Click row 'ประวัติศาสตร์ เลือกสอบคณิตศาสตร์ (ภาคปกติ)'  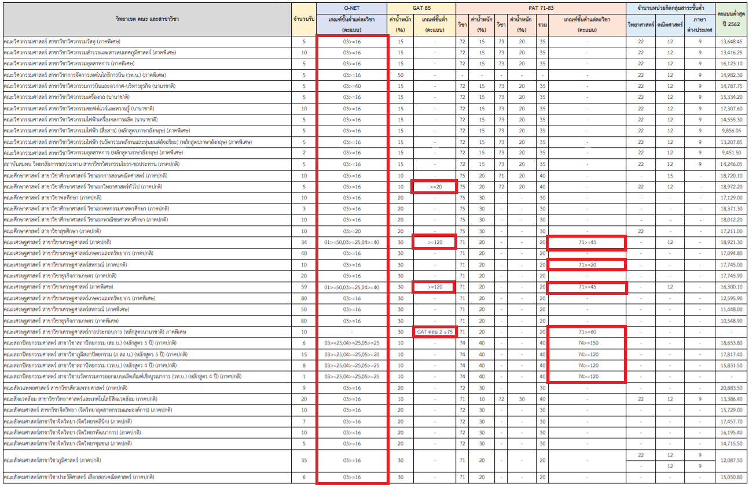374,477
